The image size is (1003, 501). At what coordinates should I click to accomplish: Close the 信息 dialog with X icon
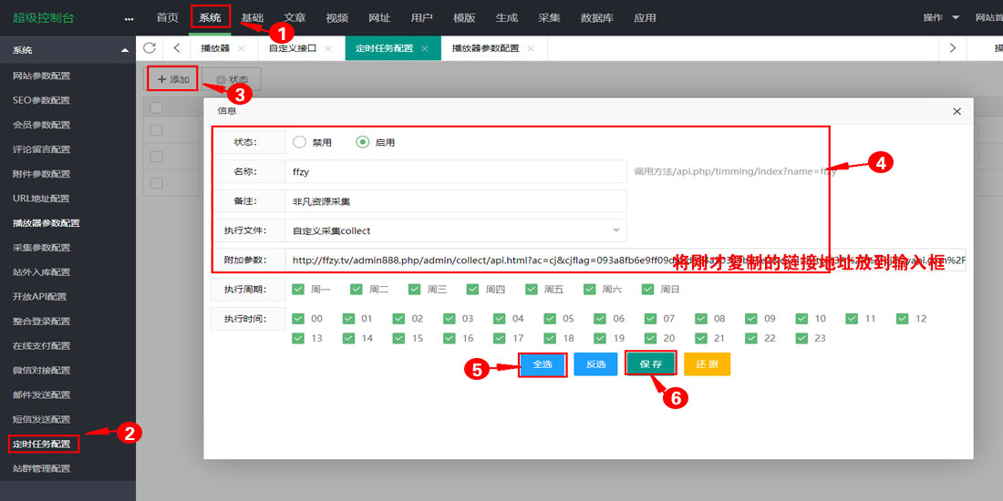pos(956,111)
